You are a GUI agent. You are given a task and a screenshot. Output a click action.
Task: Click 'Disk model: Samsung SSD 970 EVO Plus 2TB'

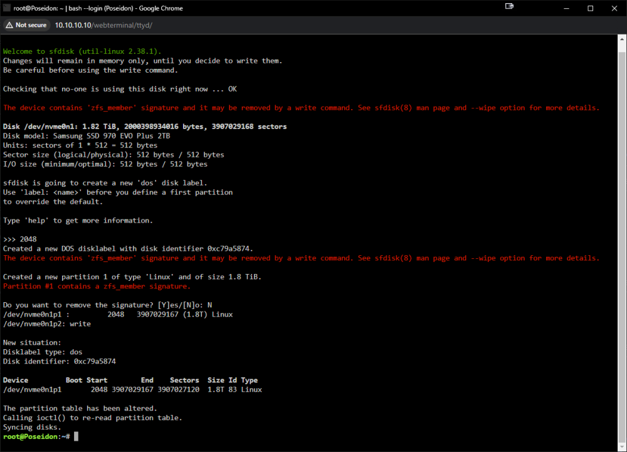click(x=87, y=136)
